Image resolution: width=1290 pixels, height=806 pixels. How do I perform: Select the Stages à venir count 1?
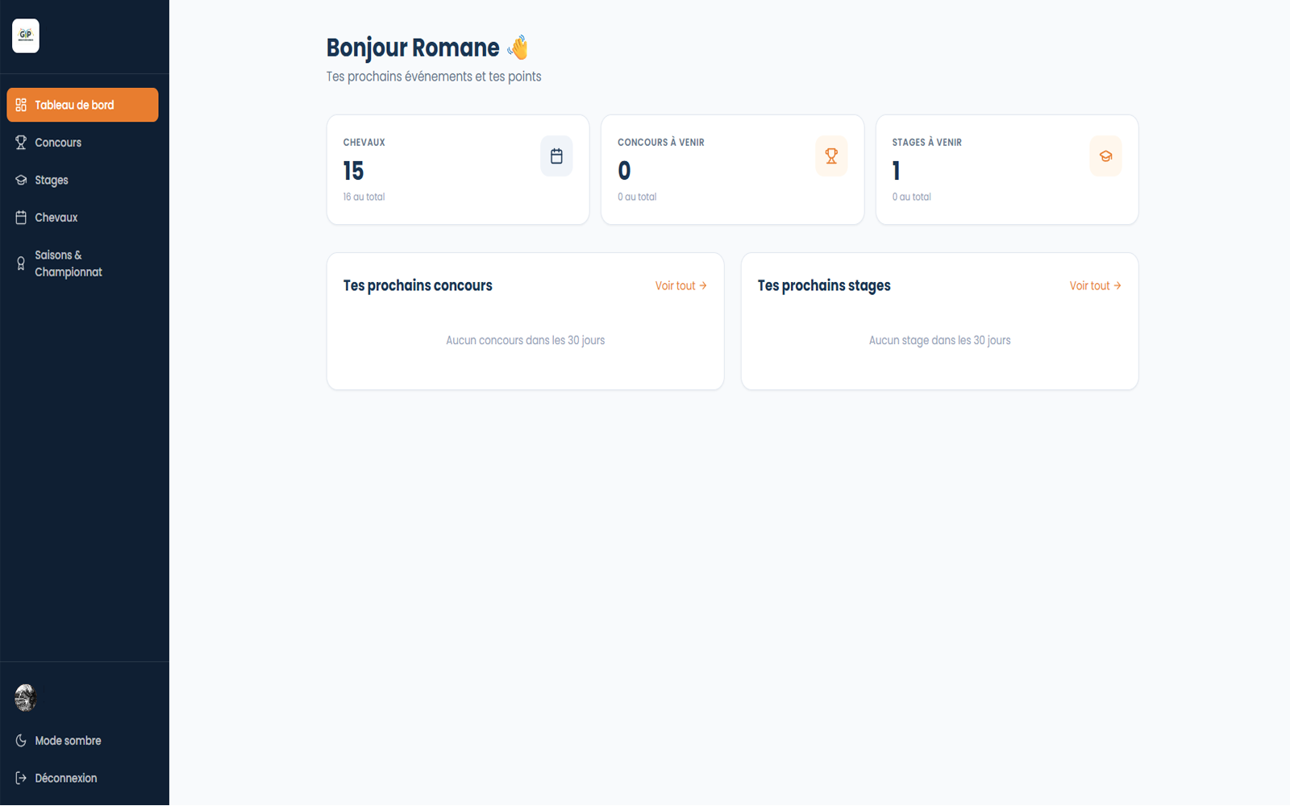[x=896, y=171]
